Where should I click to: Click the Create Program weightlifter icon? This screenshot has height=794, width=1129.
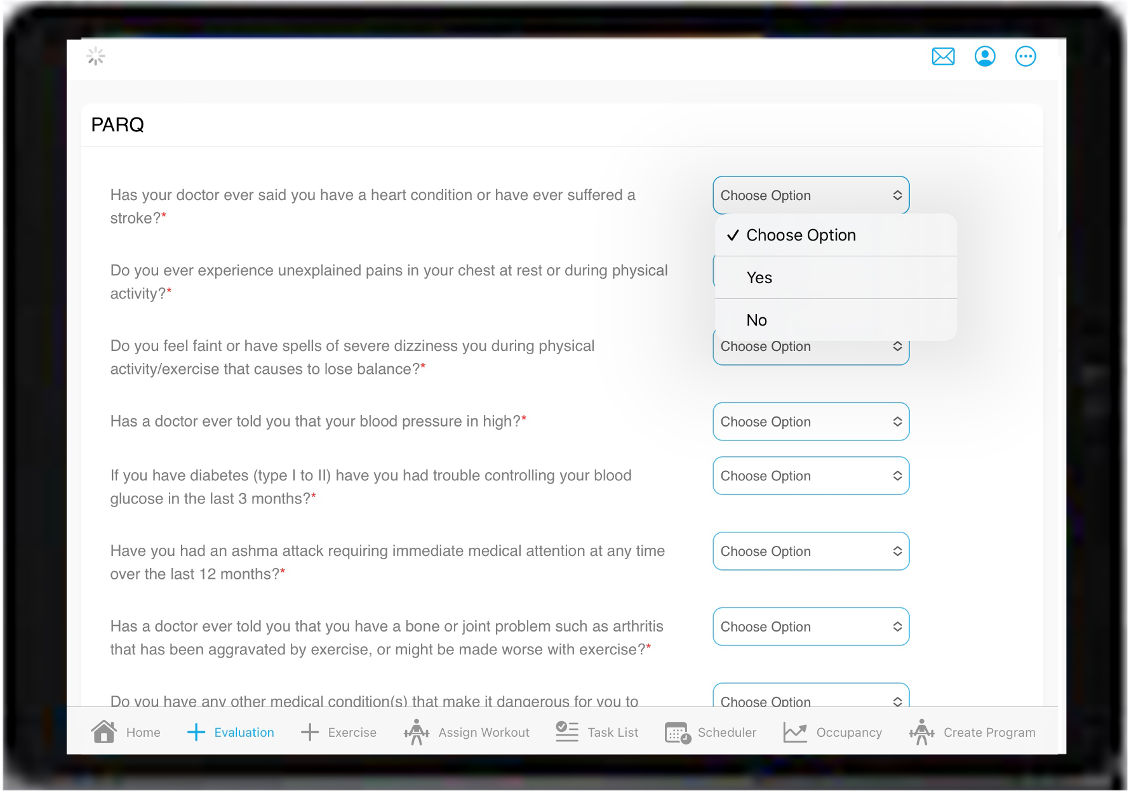pos(921,732)
